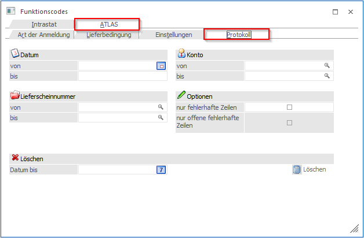
Task: Switch to the Intrastat tab
Action: click(x=45, y=24)
